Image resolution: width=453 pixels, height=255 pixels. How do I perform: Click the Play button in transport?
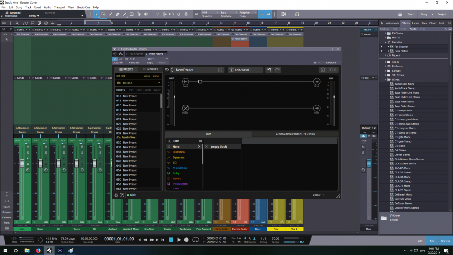[179, 240]
